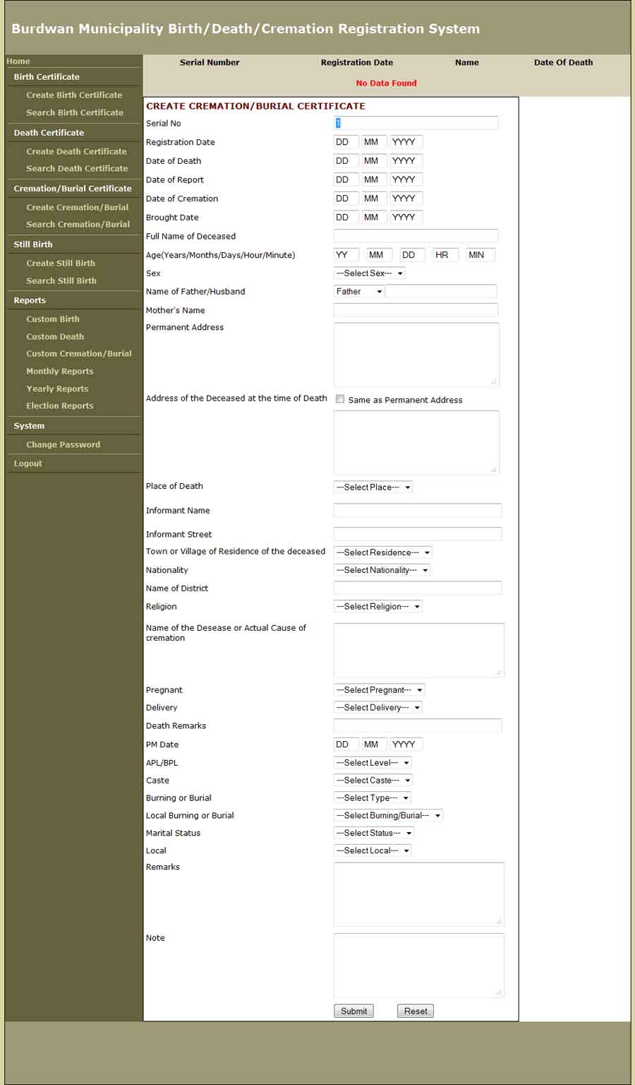Click the Date of Report DD field

(x=346, y=179)
